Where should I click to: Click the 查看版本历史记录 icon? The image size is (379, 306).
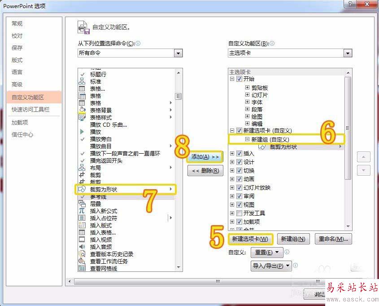coord(82,254)
